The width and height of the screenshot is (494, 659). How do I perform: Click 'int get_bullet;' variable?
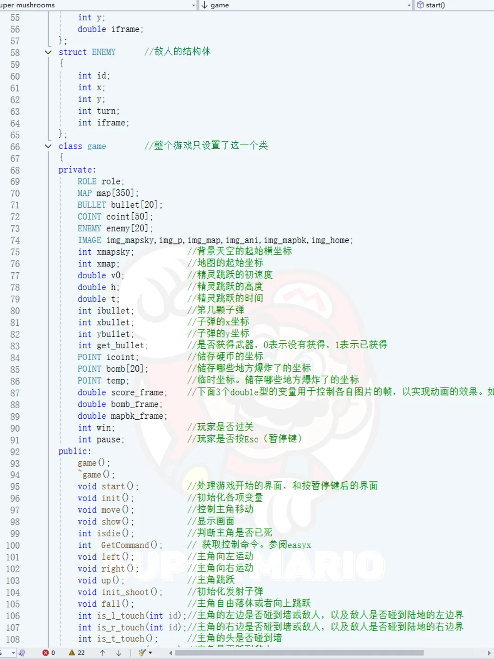(113, 346)
